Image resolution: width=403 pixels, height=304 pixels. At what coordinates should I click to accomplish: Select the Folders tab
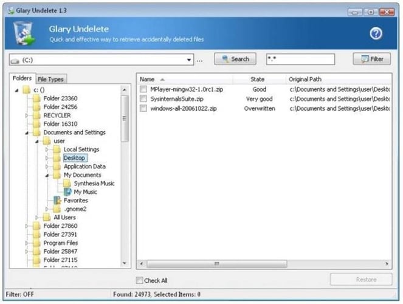(x=22, y=78)
